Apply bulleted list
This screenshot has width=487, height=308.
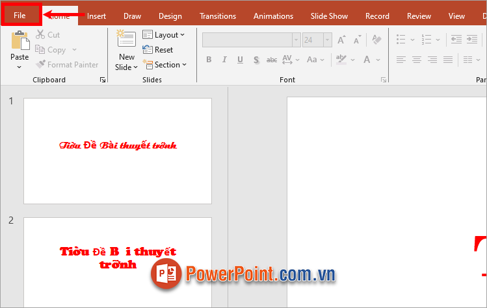pos(401,40)
